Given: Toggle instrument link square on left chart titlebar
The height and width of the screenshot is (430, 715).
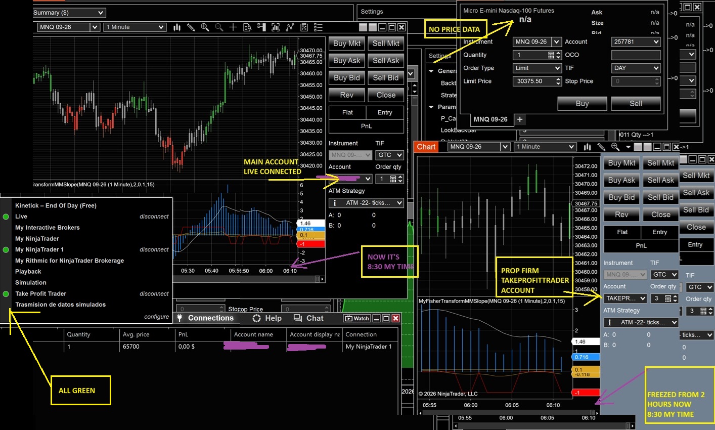Looking at the screenshot, I should coord(364,27).
